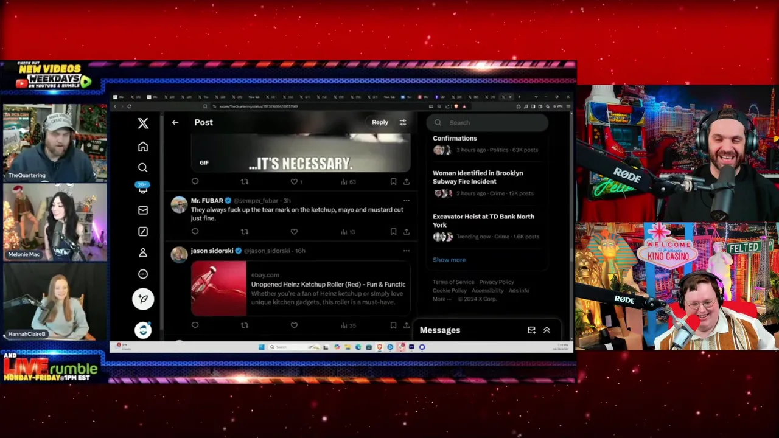The width and height of the screenshot is (779, 438).
Task: Open Mr. FUBAR's profile avatar
Action: 179,204
